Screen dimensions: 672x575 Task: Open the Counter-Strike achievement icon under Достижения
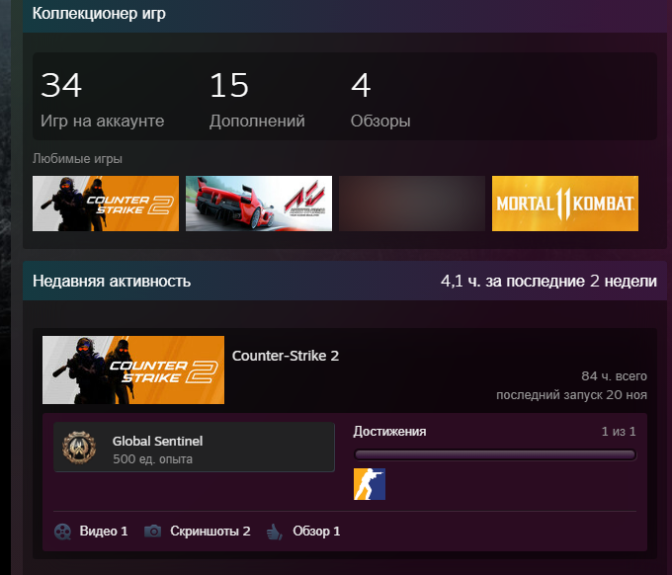[x=369, y=484]
